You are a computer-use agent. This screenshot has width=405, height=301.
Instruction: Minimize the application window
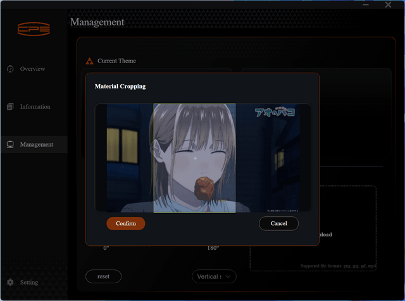(366, 4)
